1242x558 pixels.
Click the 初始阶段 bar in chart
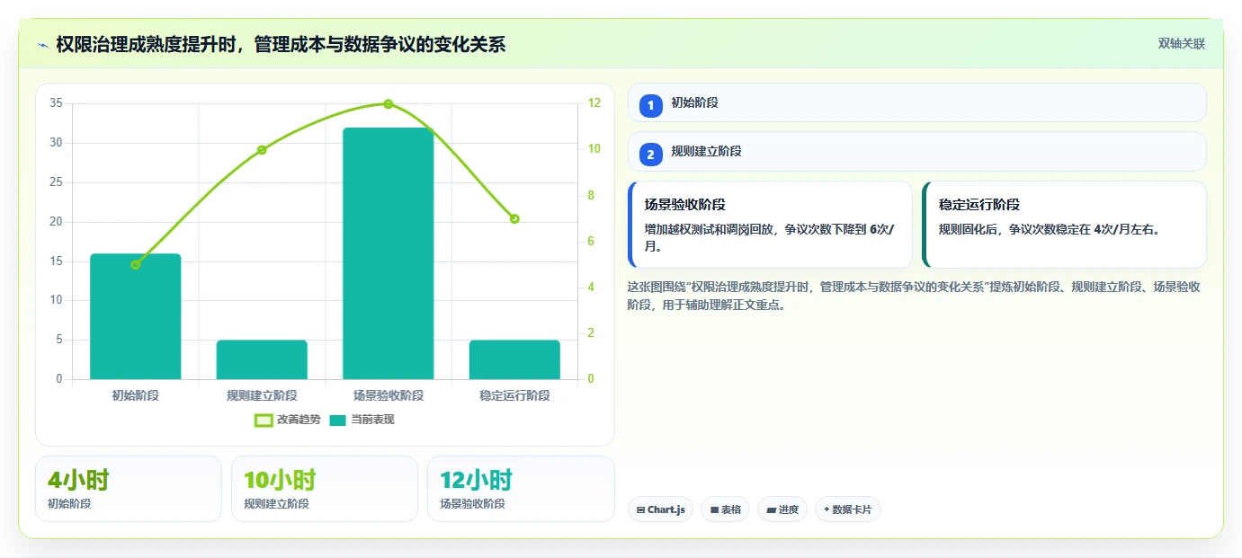tap(136, 316)
